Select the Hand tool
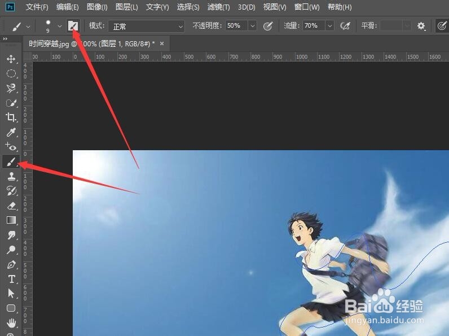449x336 pixels. (x=11, y=323)
